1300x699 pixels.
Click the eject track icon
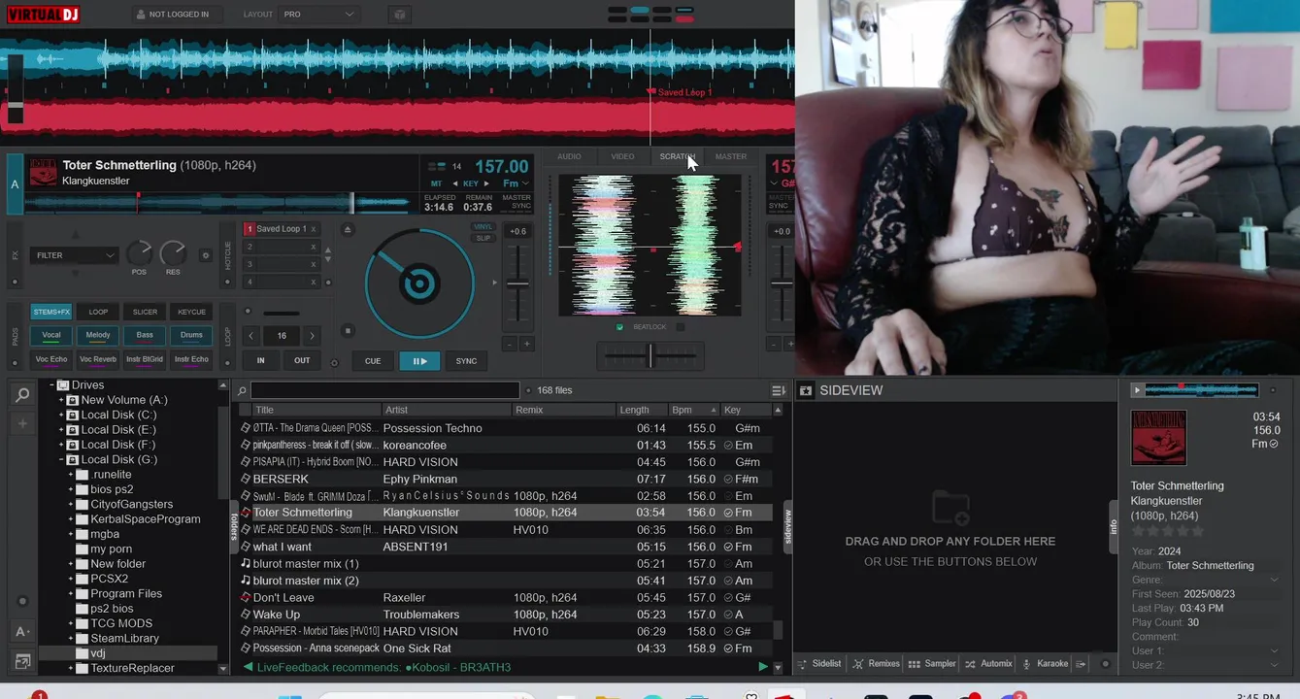tap(348, 229)
